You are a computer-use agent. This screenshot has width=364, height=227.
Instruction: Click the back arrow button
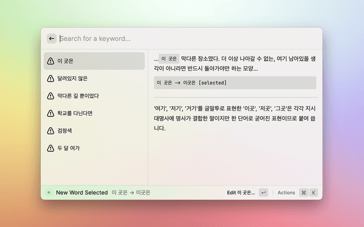click(52, 39)
